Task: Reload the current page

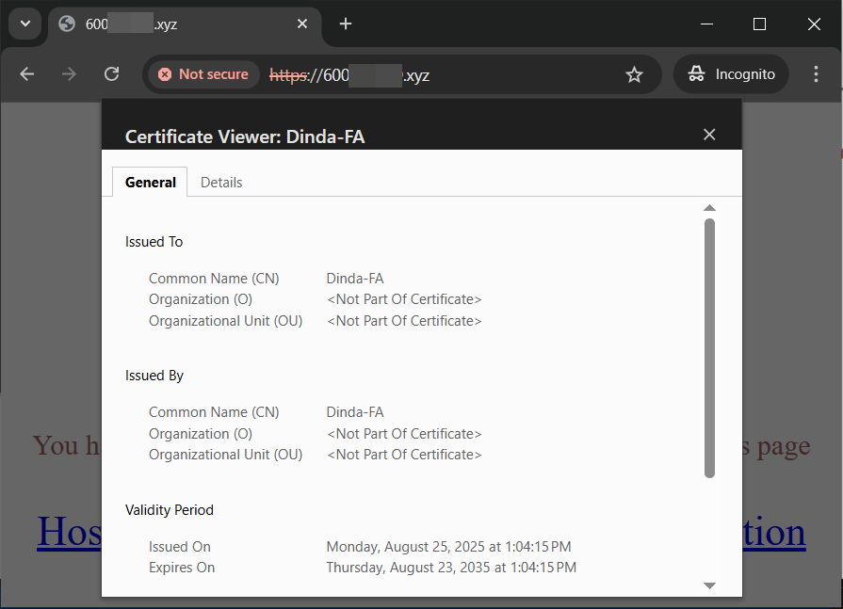Action: click(112, 74)
